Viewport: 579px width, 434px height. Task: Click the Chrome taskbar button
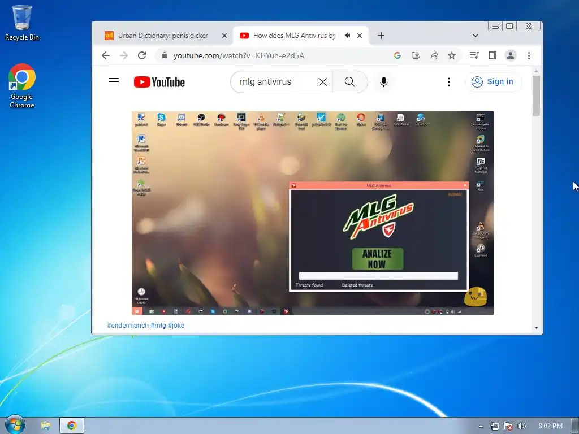[x=72, y=426]
